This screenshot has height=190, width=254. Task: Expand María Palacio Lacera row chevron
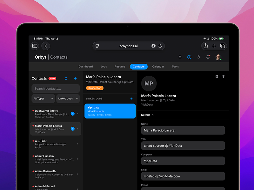[x=77, y=129]
